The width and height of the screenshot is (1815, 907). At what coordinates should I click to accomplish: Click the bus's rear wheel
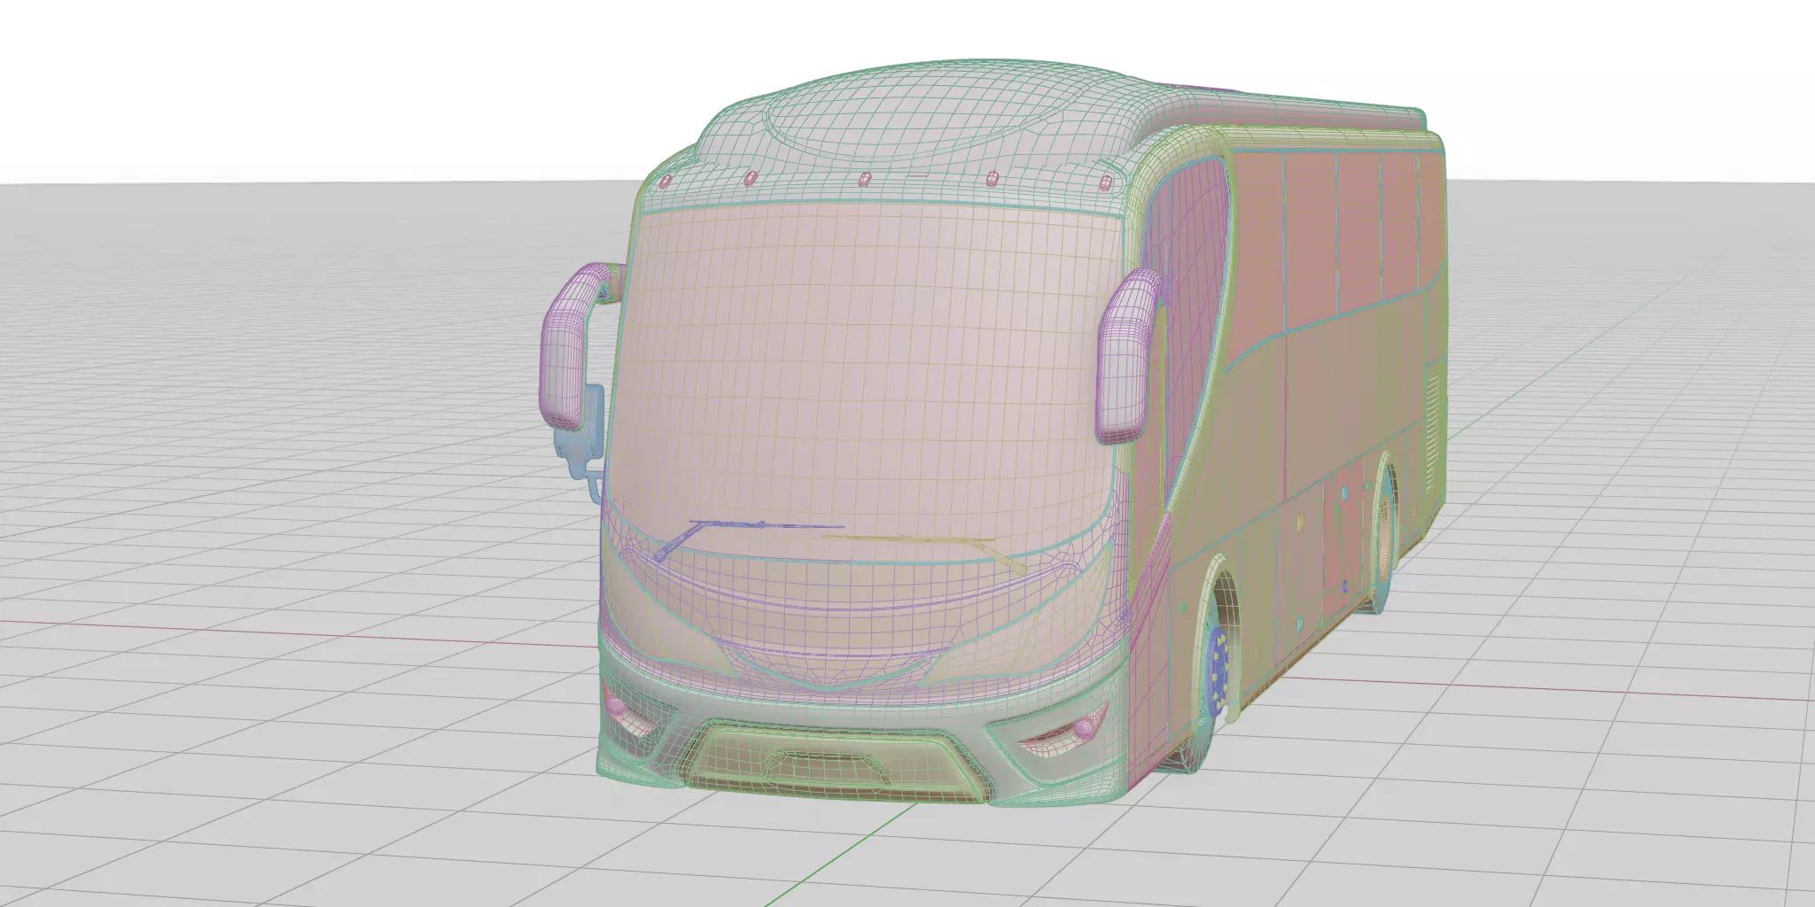point(1383,532)
